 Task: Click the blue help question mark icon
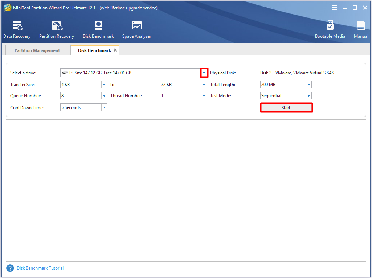pyautogui.click(x=10, y=268)
